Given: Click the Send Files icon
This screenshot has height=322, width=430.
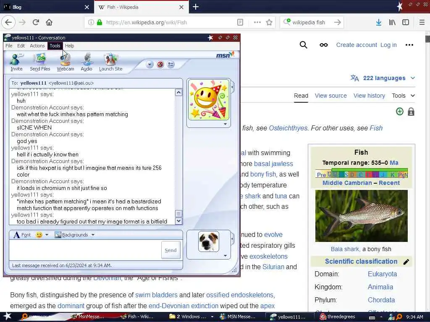Looking at the screenshot, I should click(x=40, y=62).
